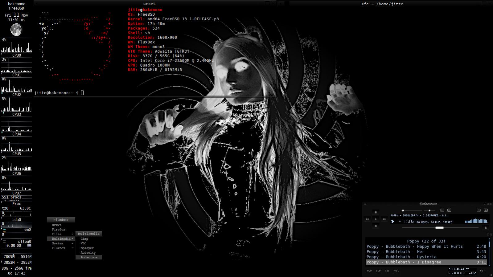This screenshot has height=277, width=493.
Task: Click the spectrum visualizer in Audacious
Action: coord(476,221)
